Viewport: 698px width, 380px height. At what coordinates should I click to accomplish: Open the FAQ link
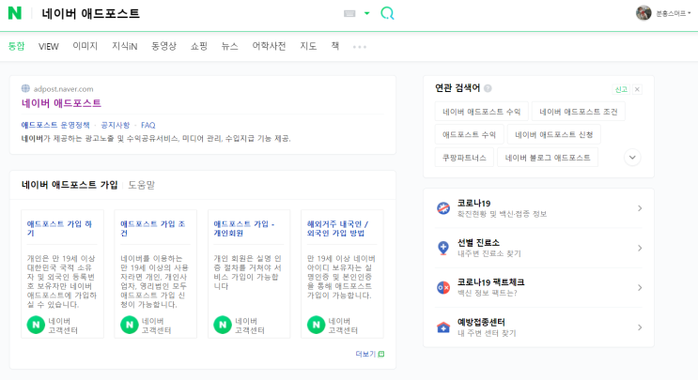click(x=148, y=125)
